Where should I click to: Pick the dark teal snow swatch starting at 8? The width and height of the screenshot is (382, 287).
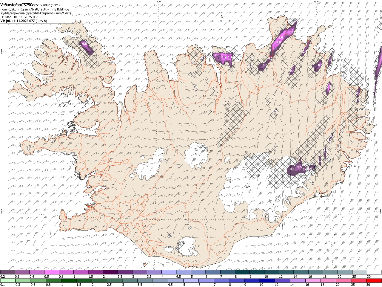(x=242, y=272)
